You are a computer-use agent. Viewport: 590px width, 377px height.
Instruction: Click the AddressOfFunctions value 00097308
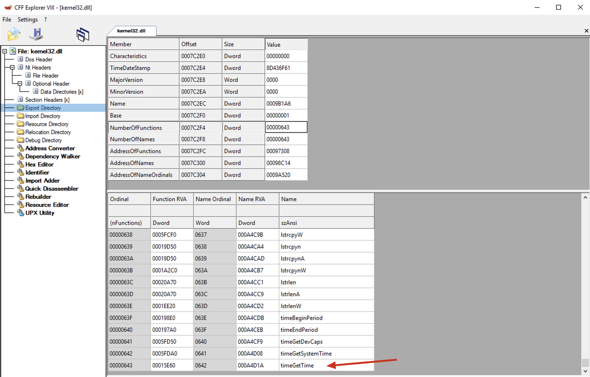click(x=286, y=151)
